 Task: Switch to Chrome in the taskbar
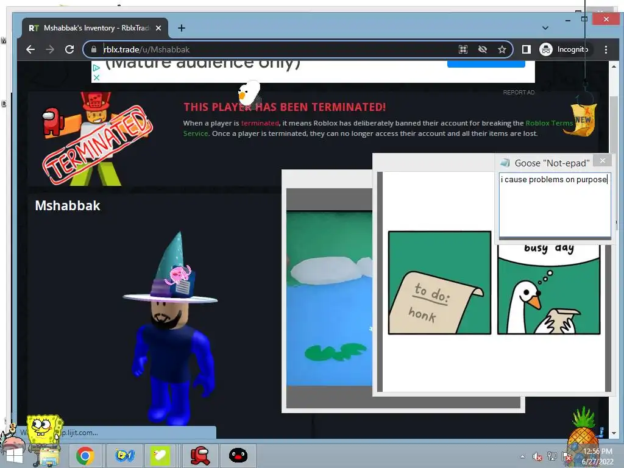tap(85, 456)
